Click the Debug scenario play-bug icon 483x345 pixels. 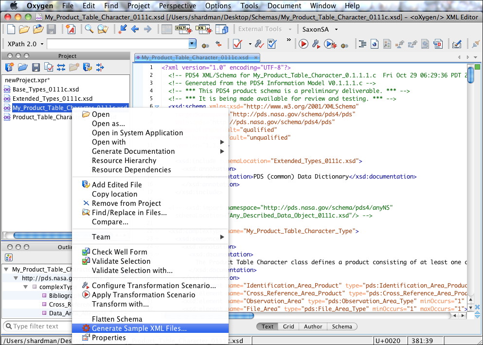tap(331, 44)
